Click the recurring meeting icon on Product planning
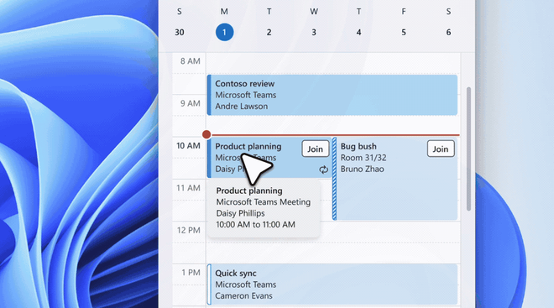This screenshot has height=308, width=554. pyautogui.click(x=324, y=170)
